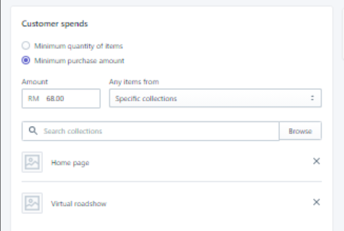This screenshot has width=344, height=231.
Task: Click the Amount field label
Action: pos(35,81)
